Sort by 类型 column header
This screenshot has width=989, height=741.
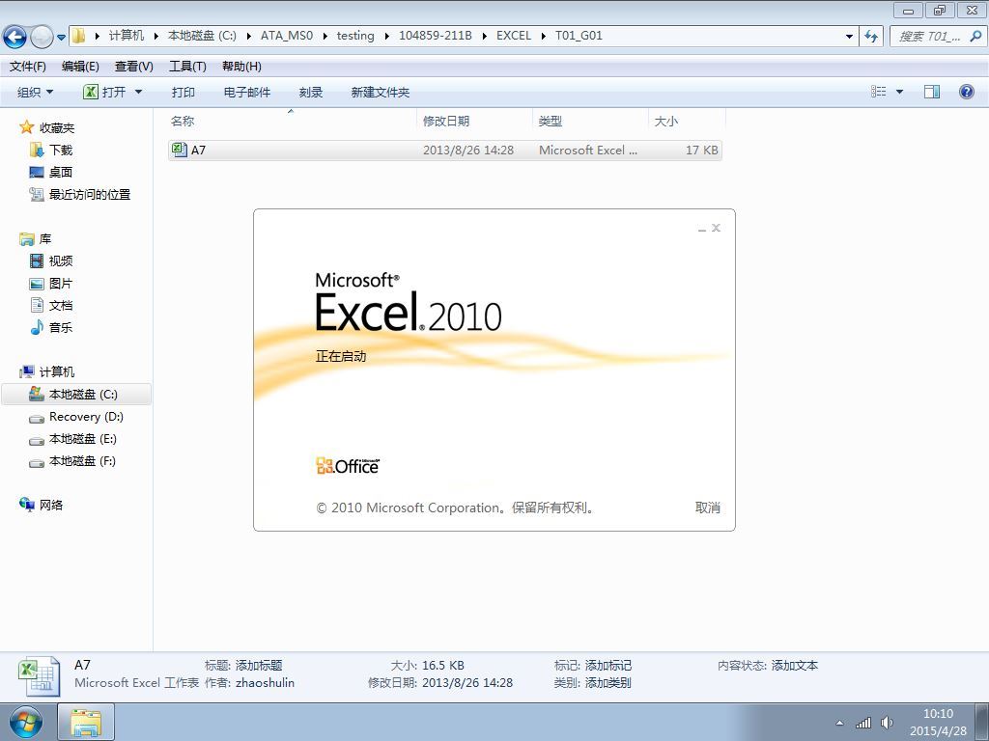click(550, 121)
